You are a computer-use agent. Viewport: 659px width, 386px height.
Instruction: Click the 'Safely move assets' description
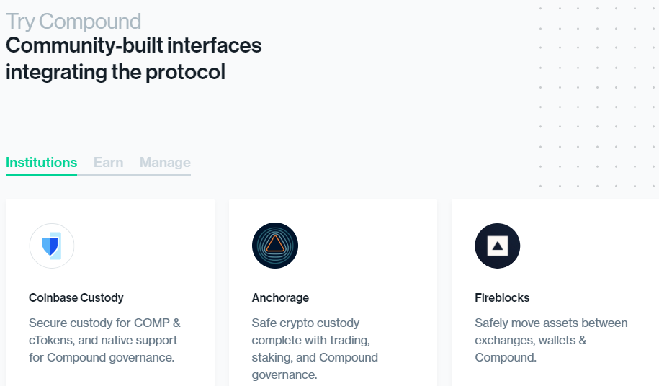pyautogui.click(x=551, y=340)
